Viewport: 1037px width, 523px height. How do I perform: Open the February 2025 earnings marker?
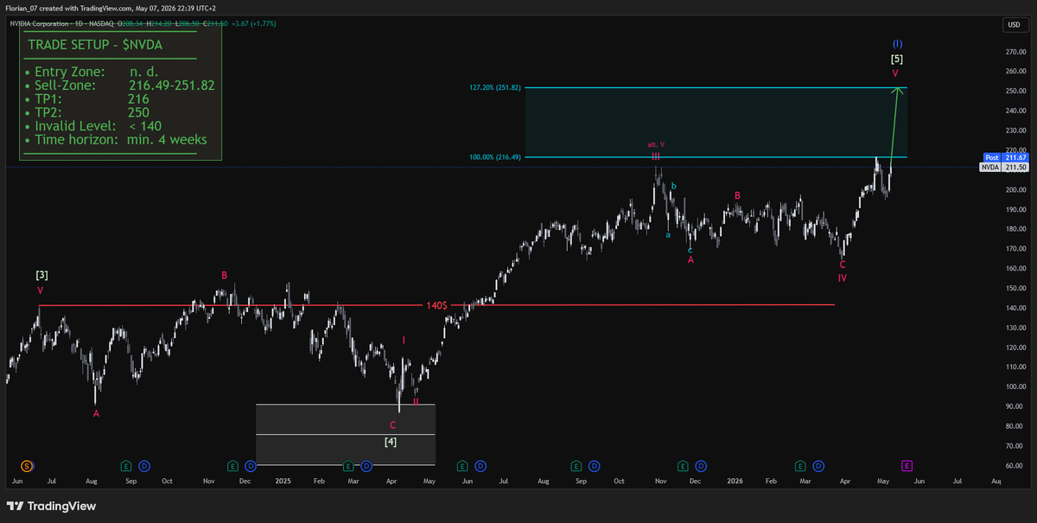click(348, 465)
